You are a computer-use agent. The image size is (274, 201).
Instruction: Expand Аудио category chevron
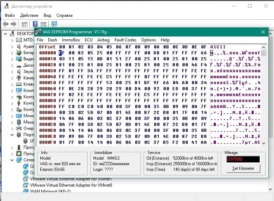pos(12,47)
